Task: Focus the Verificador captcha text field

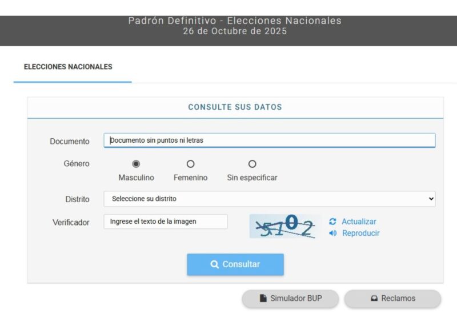Action: pyautogui.click(x=165, y=222)
